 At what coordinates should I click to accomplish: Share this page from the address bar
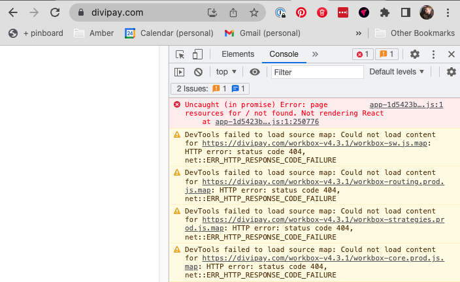click(x=233, y=12)
